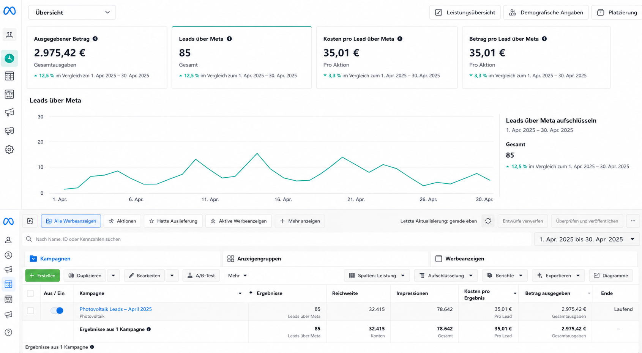Click Mehr anzeigen filter button
Image resolution: width=642 pixels, height=353 pixels.
pos(300,221)
